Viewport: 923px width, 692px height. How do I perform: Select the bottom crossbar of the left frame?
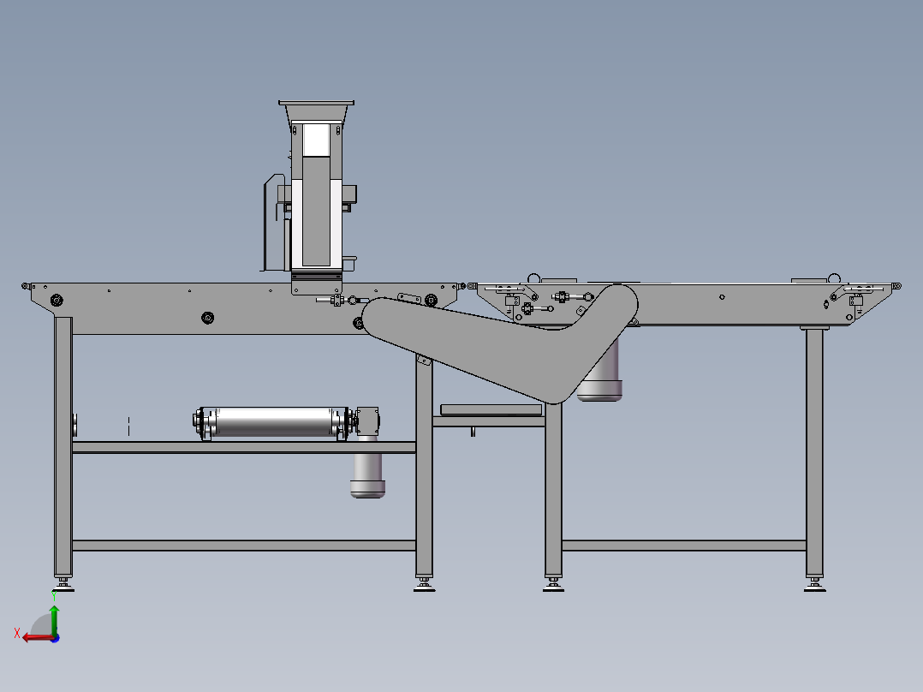pyautogui.click(x=244, y=546)
